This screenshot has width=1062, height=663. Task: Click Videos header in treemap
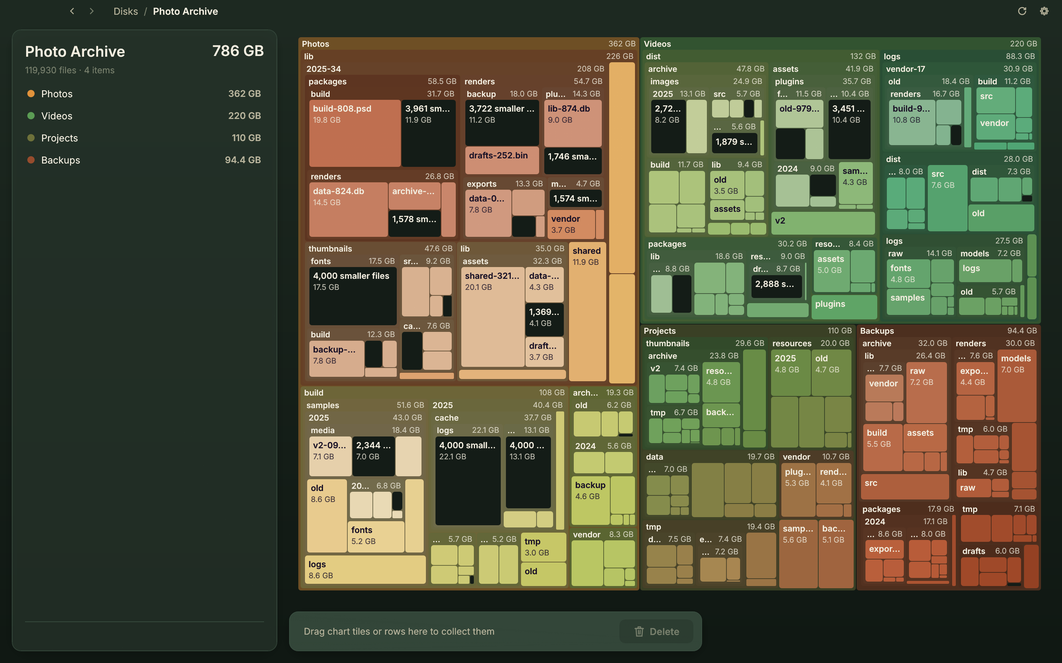[x=840, y=44]
